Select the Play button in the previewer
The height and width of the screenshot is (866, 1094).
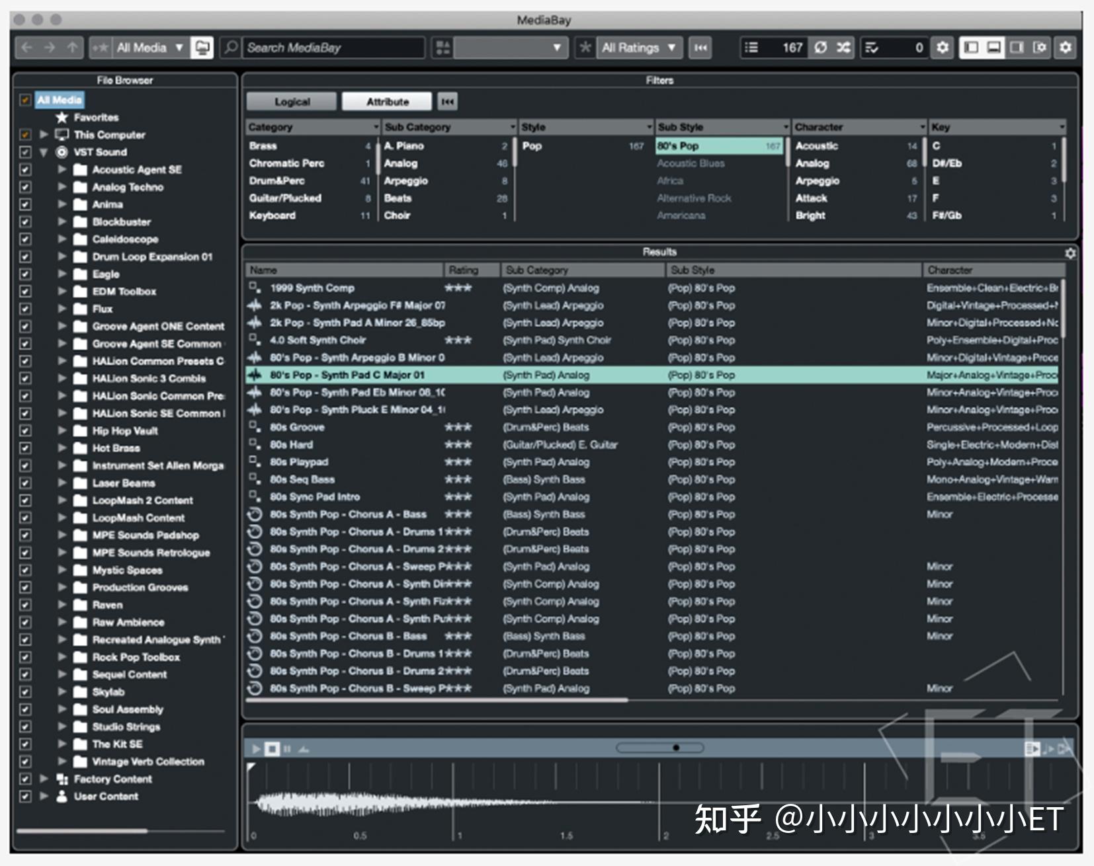(256, 749)
